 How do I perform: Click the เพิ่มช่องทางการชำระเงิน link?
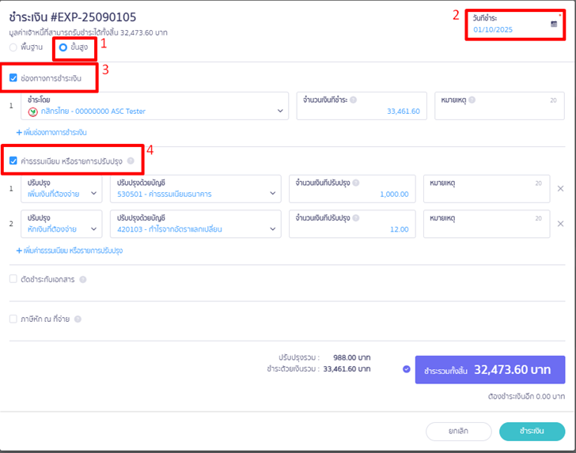pos(51,132)
